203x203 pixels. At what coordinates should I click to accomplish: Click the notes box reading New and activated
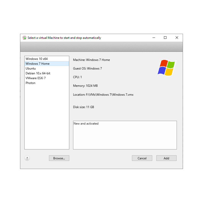coord(125,135)
